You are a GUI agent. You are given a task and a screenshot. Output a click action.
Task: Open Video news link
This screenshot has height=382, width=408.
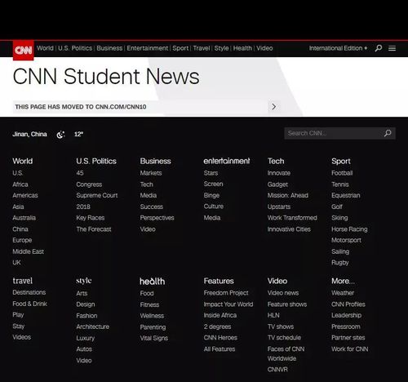point(283,293)
